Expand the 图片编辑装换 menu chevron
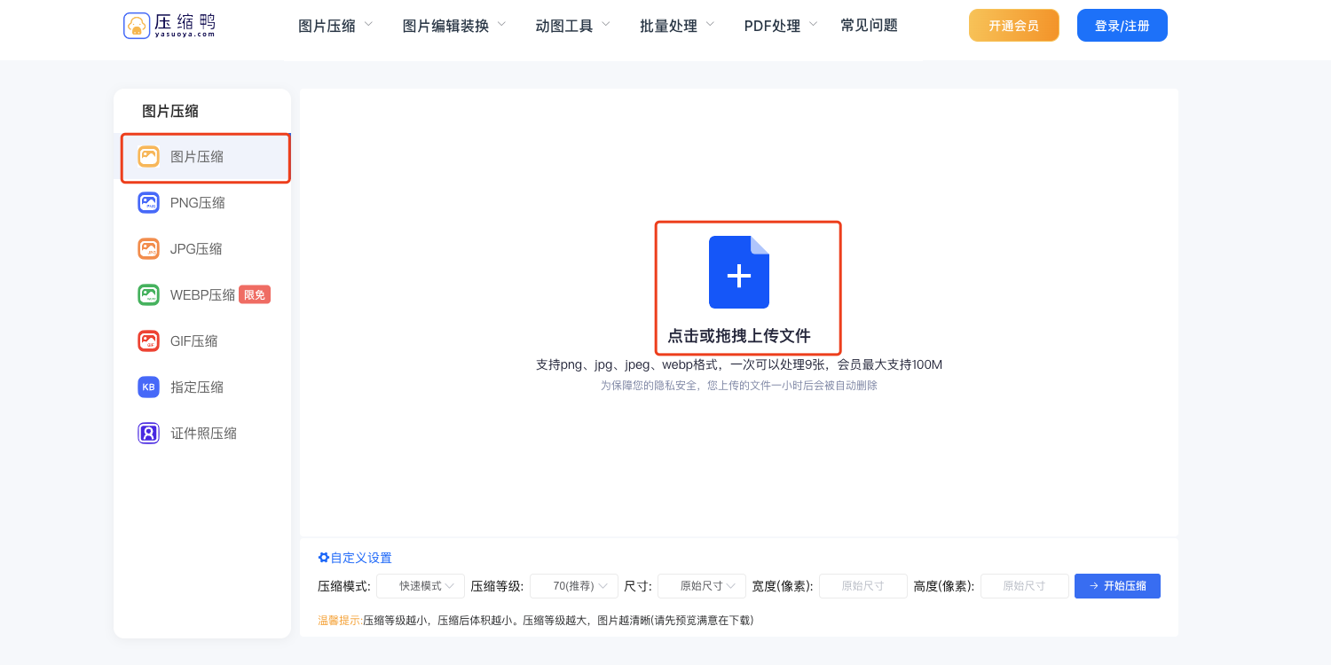 [501, 24]
